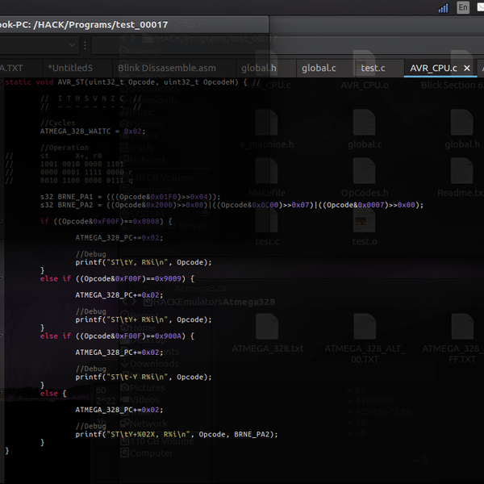484x484 pixels.
Task: Close the AVR_CPU.c editor tab
Action: [466, 69]
